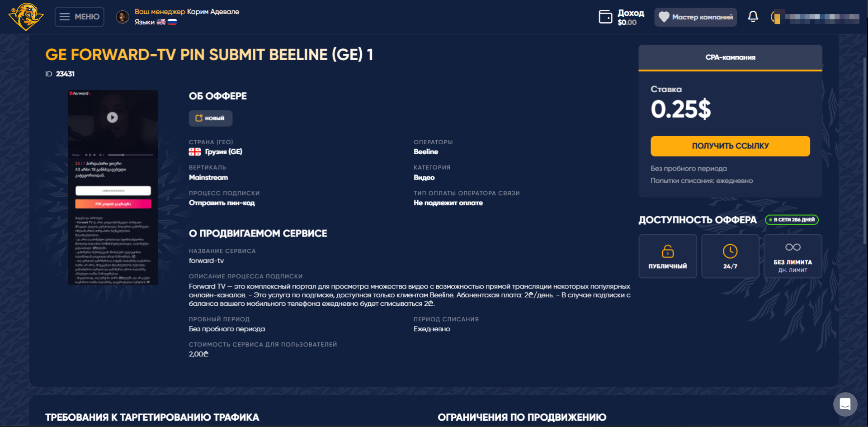Click the Georgia flag icon

(x=195, y=152)
